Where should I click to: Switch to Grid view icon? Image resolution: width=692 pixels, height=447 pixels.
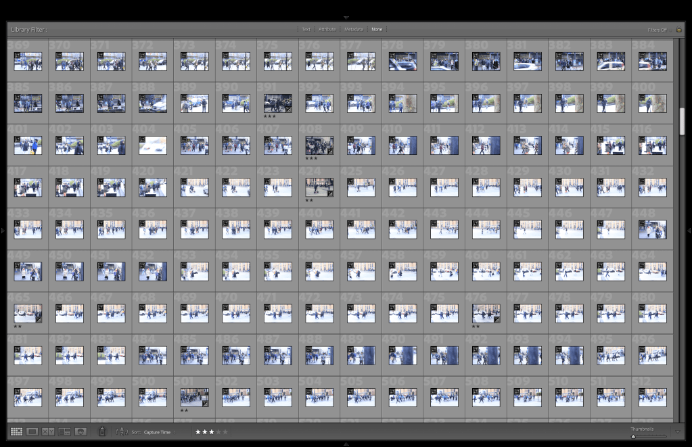point(16,431)
